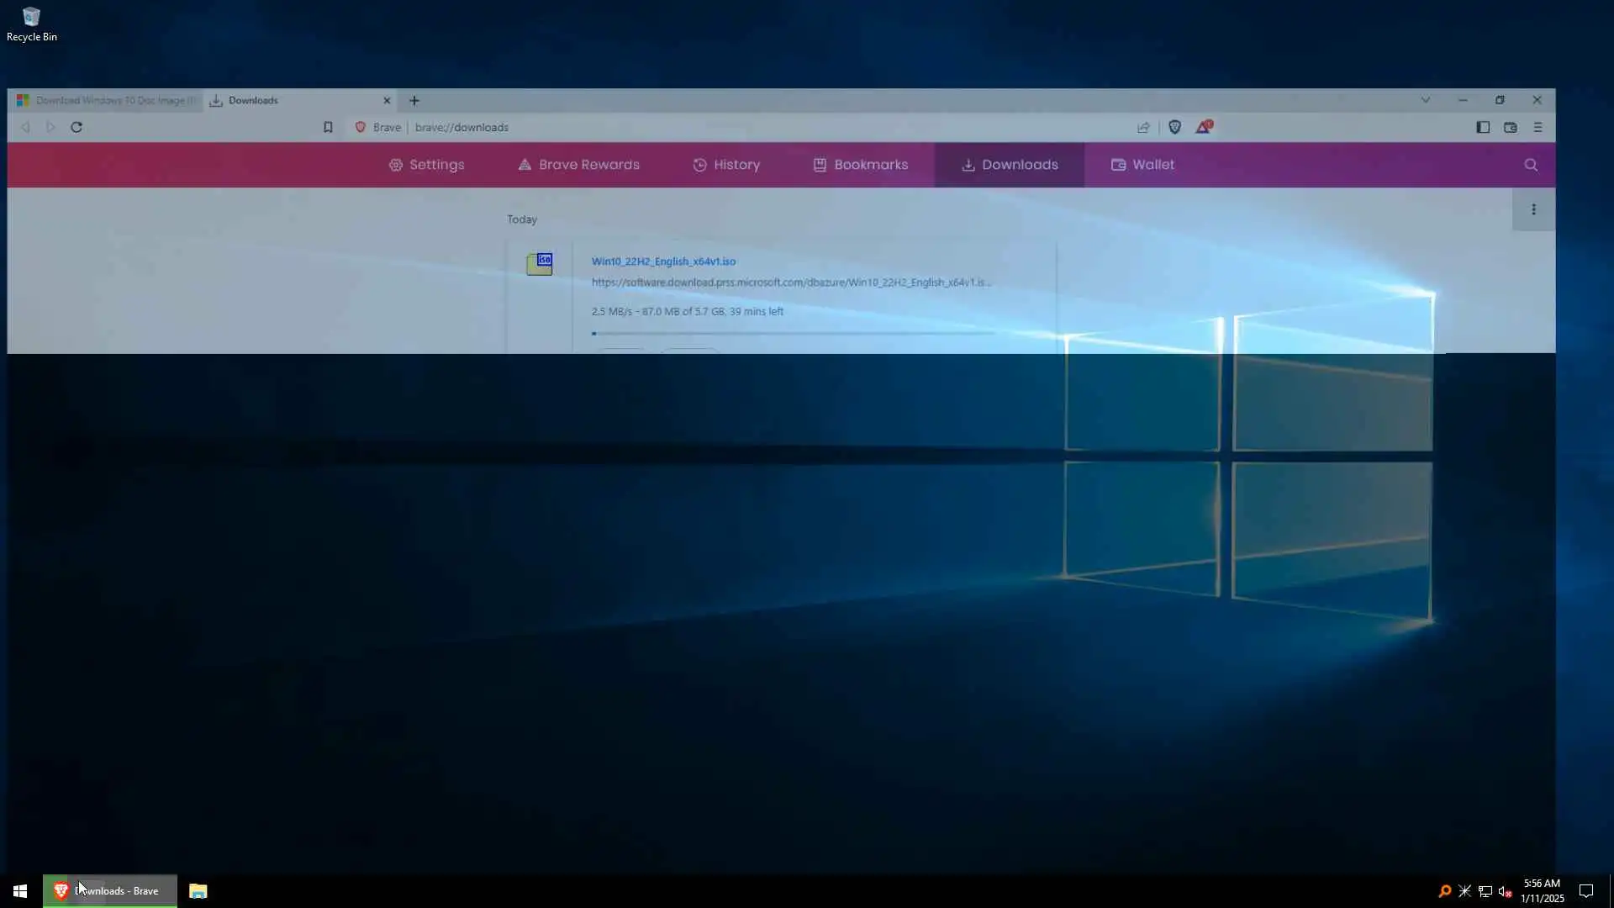
Task: Expand the tab search chevron
Action: click(x=1426, y=100)
